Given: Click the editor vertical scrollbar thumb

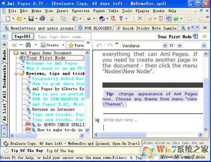Looking at the screenshot, I should [x=206, y=102].
